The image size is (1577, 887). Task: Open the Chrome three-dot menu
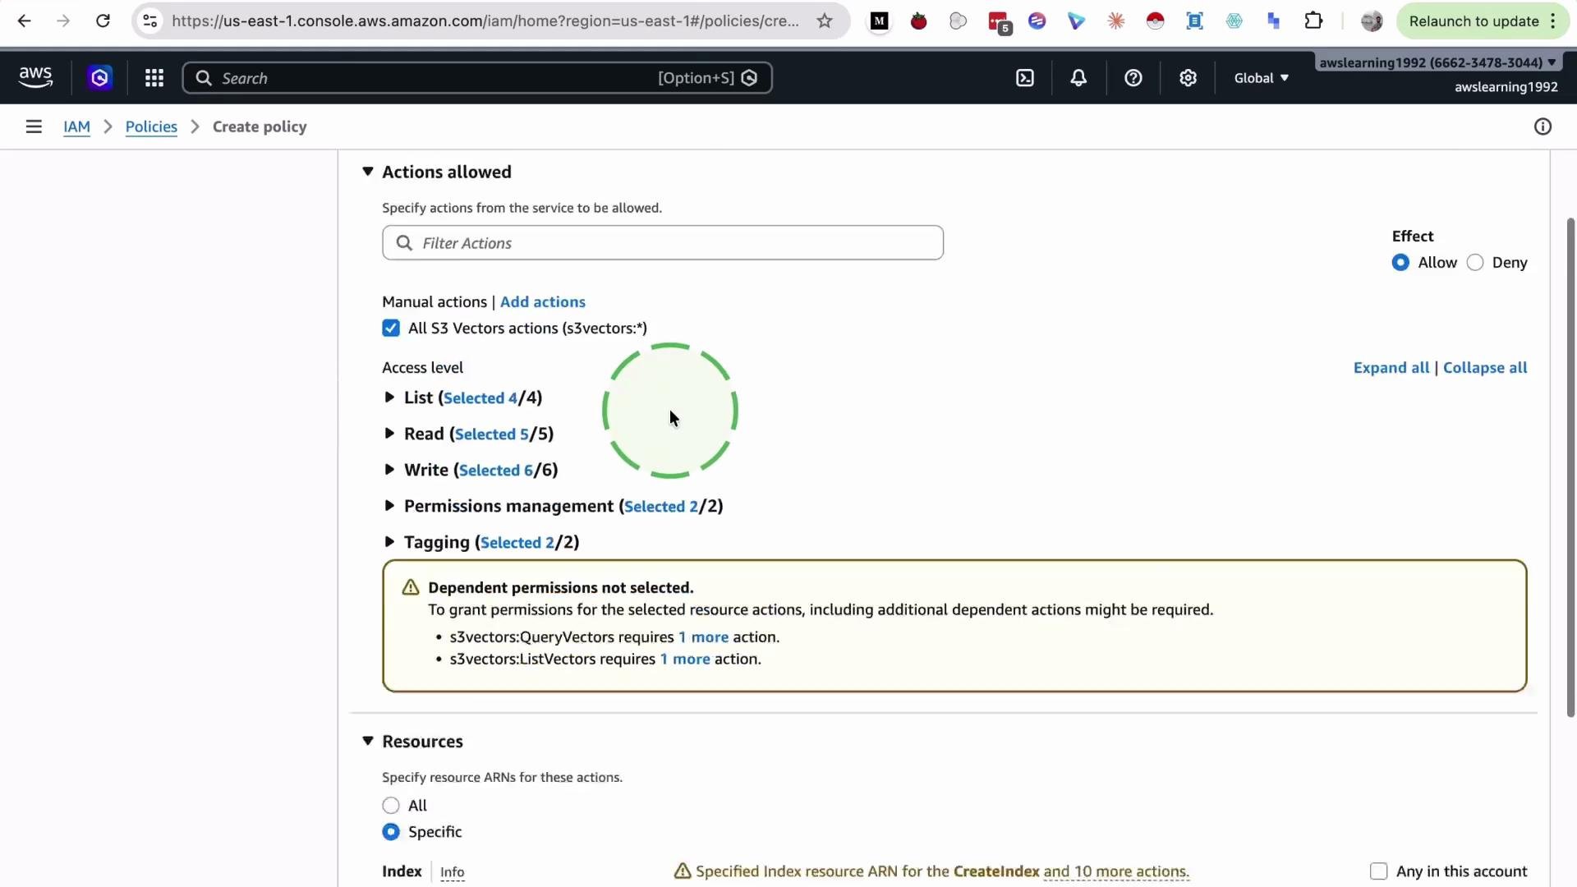pyautogui.click(x=1553, y=21)
